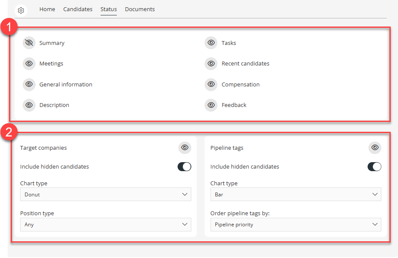This screenshot has height=258, width=398.
Task: Open the Documents tab
Action: click(x=140, y=9)
